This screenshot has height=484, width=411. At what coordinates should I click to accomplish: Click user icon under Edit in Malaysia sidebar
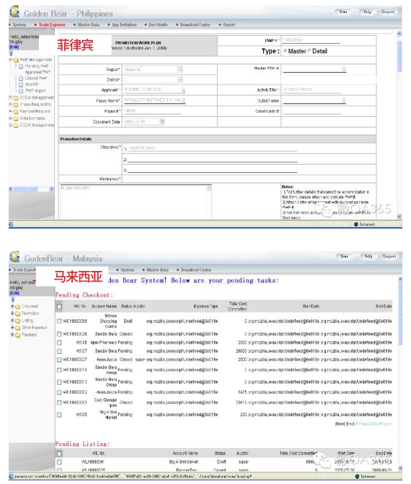pyautogui.click(x=12, y=299)
